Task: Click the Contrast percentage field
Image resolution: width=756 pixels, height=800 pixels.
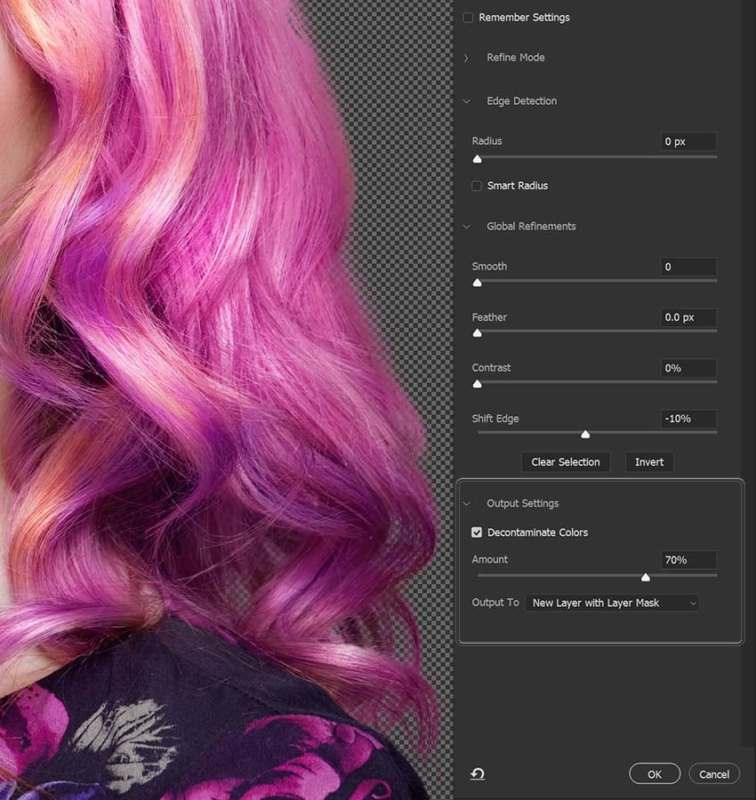Action: pos(688,368)
